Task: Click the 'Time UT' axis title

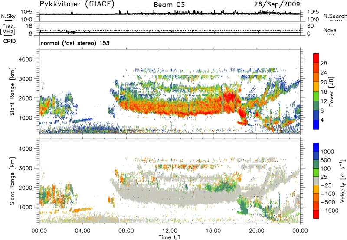Action: (x=170, y=237)
